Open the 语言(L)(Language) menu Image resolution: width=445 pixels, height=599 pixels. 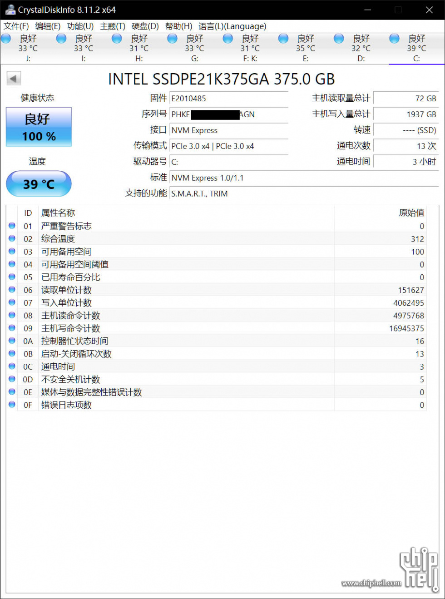point(232,26)
